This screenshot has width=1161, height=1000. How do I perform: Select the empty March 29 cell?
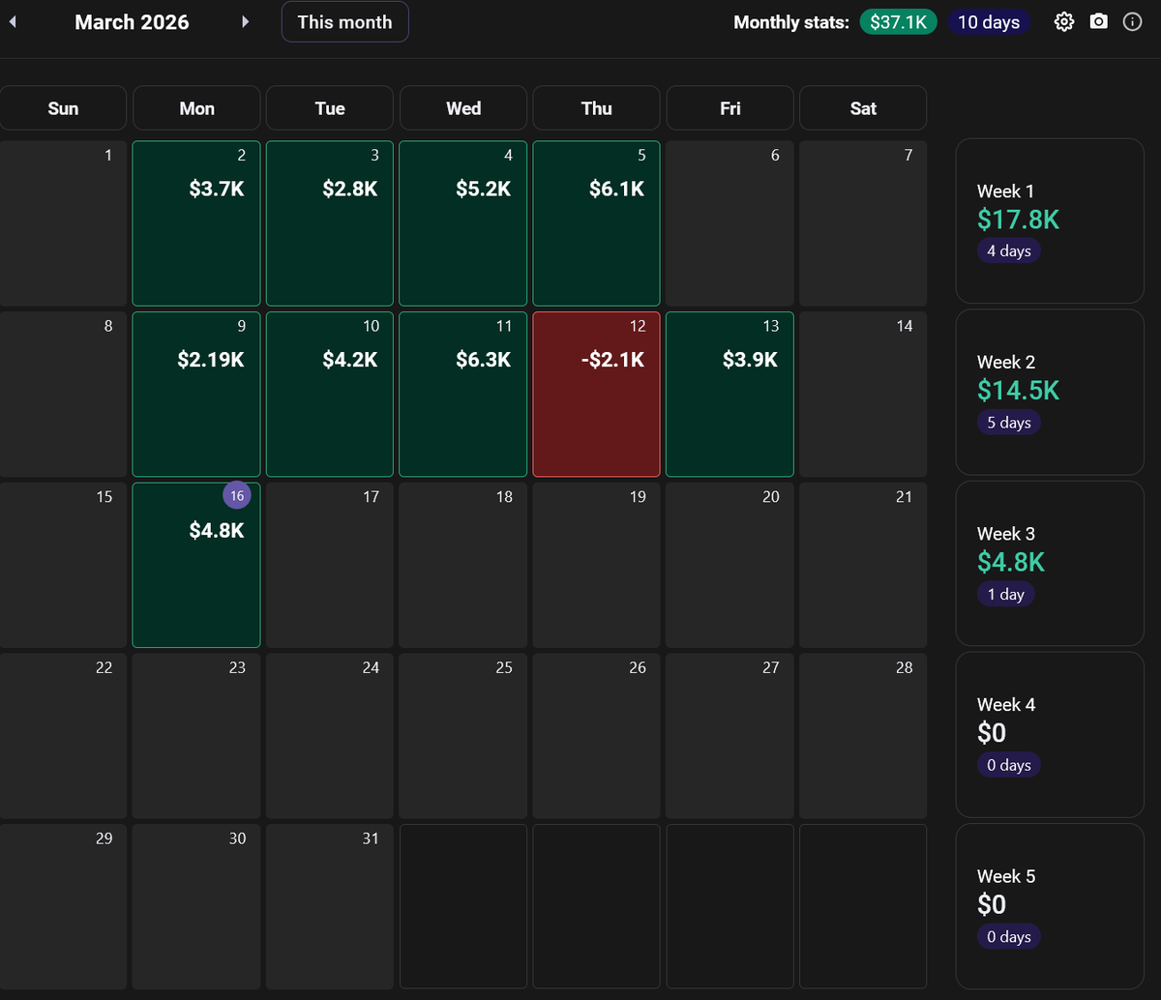point(63,906)
